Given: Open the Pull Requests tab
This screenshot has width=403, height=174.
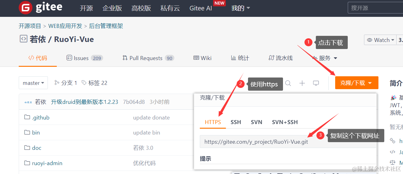Looking at the screenshot, I should coord(148,58).
